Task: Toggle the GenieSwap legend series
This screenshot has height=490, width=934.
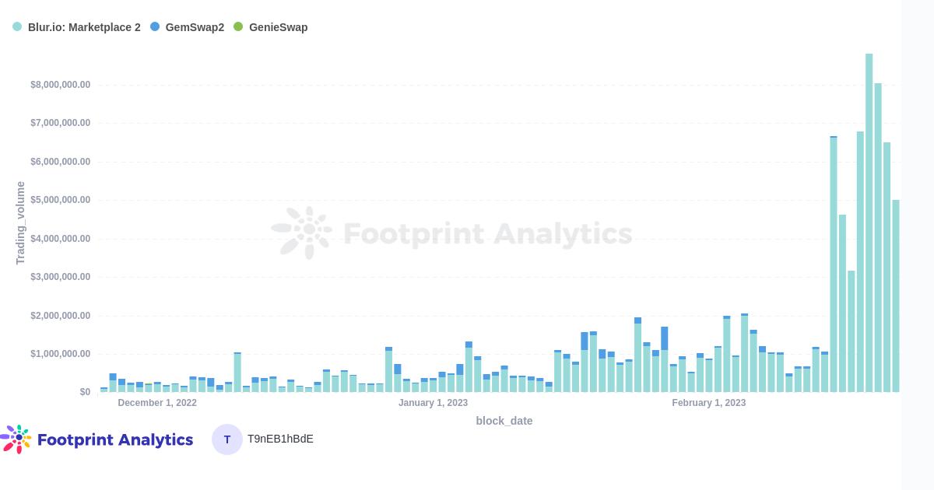Action: point(270,27)
